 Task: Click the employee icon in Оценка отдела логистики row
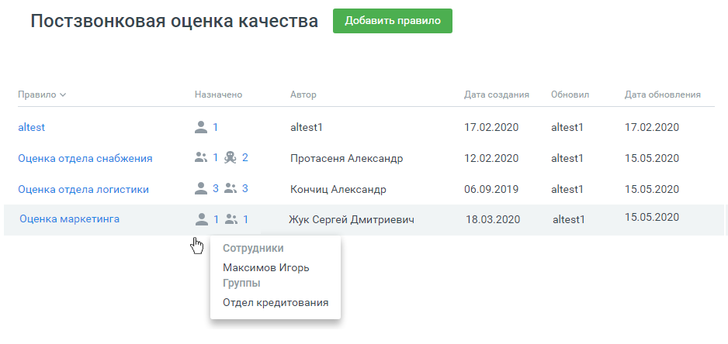pyautogui.click(x=201, y=188)
